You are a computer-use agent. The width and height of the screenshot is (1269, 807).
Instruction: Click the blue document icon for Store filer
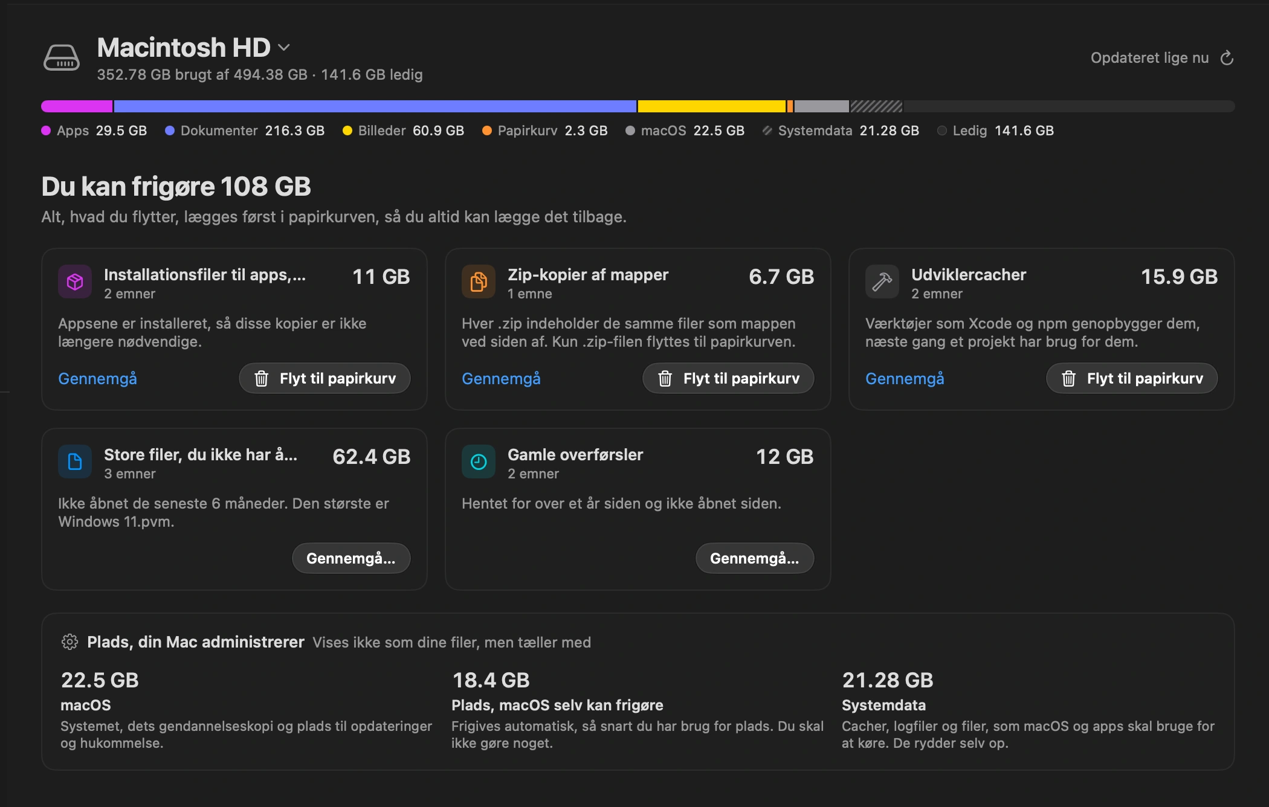75,461
